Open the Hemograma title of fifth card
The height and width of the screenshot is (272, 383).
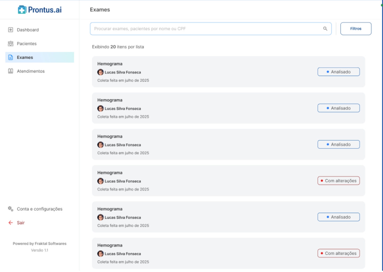[110, 209]
